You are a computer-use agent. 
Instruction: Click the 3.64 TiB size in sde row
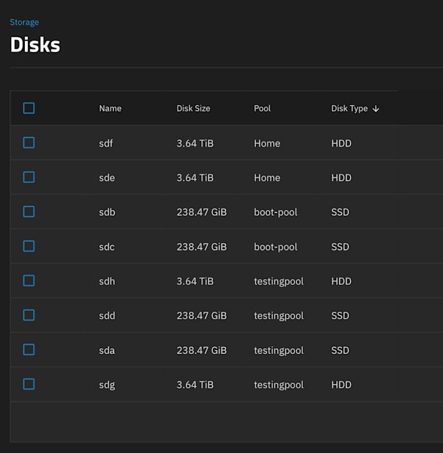pos(195,178)
